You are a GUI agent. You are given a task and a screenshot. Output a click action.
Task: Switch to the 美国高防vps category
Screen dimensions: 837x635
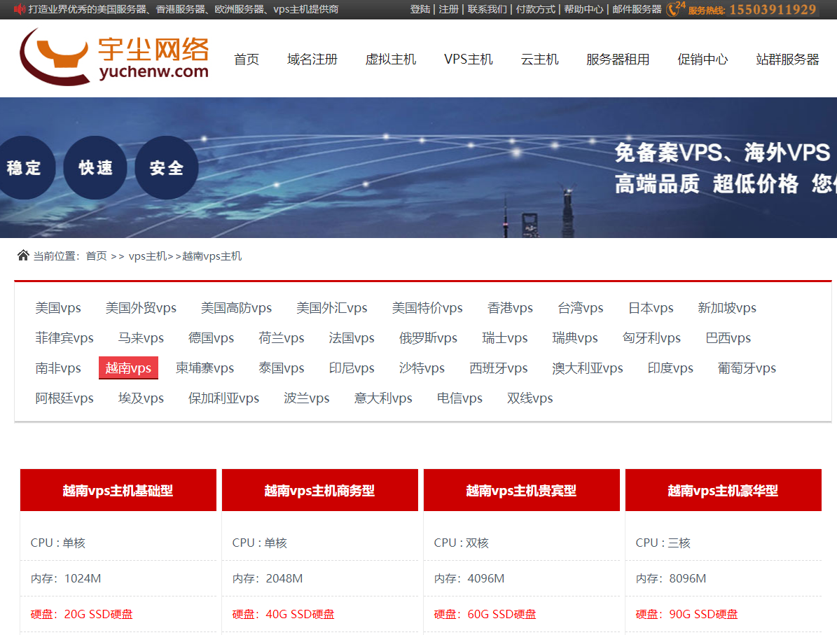pos(236,308)
